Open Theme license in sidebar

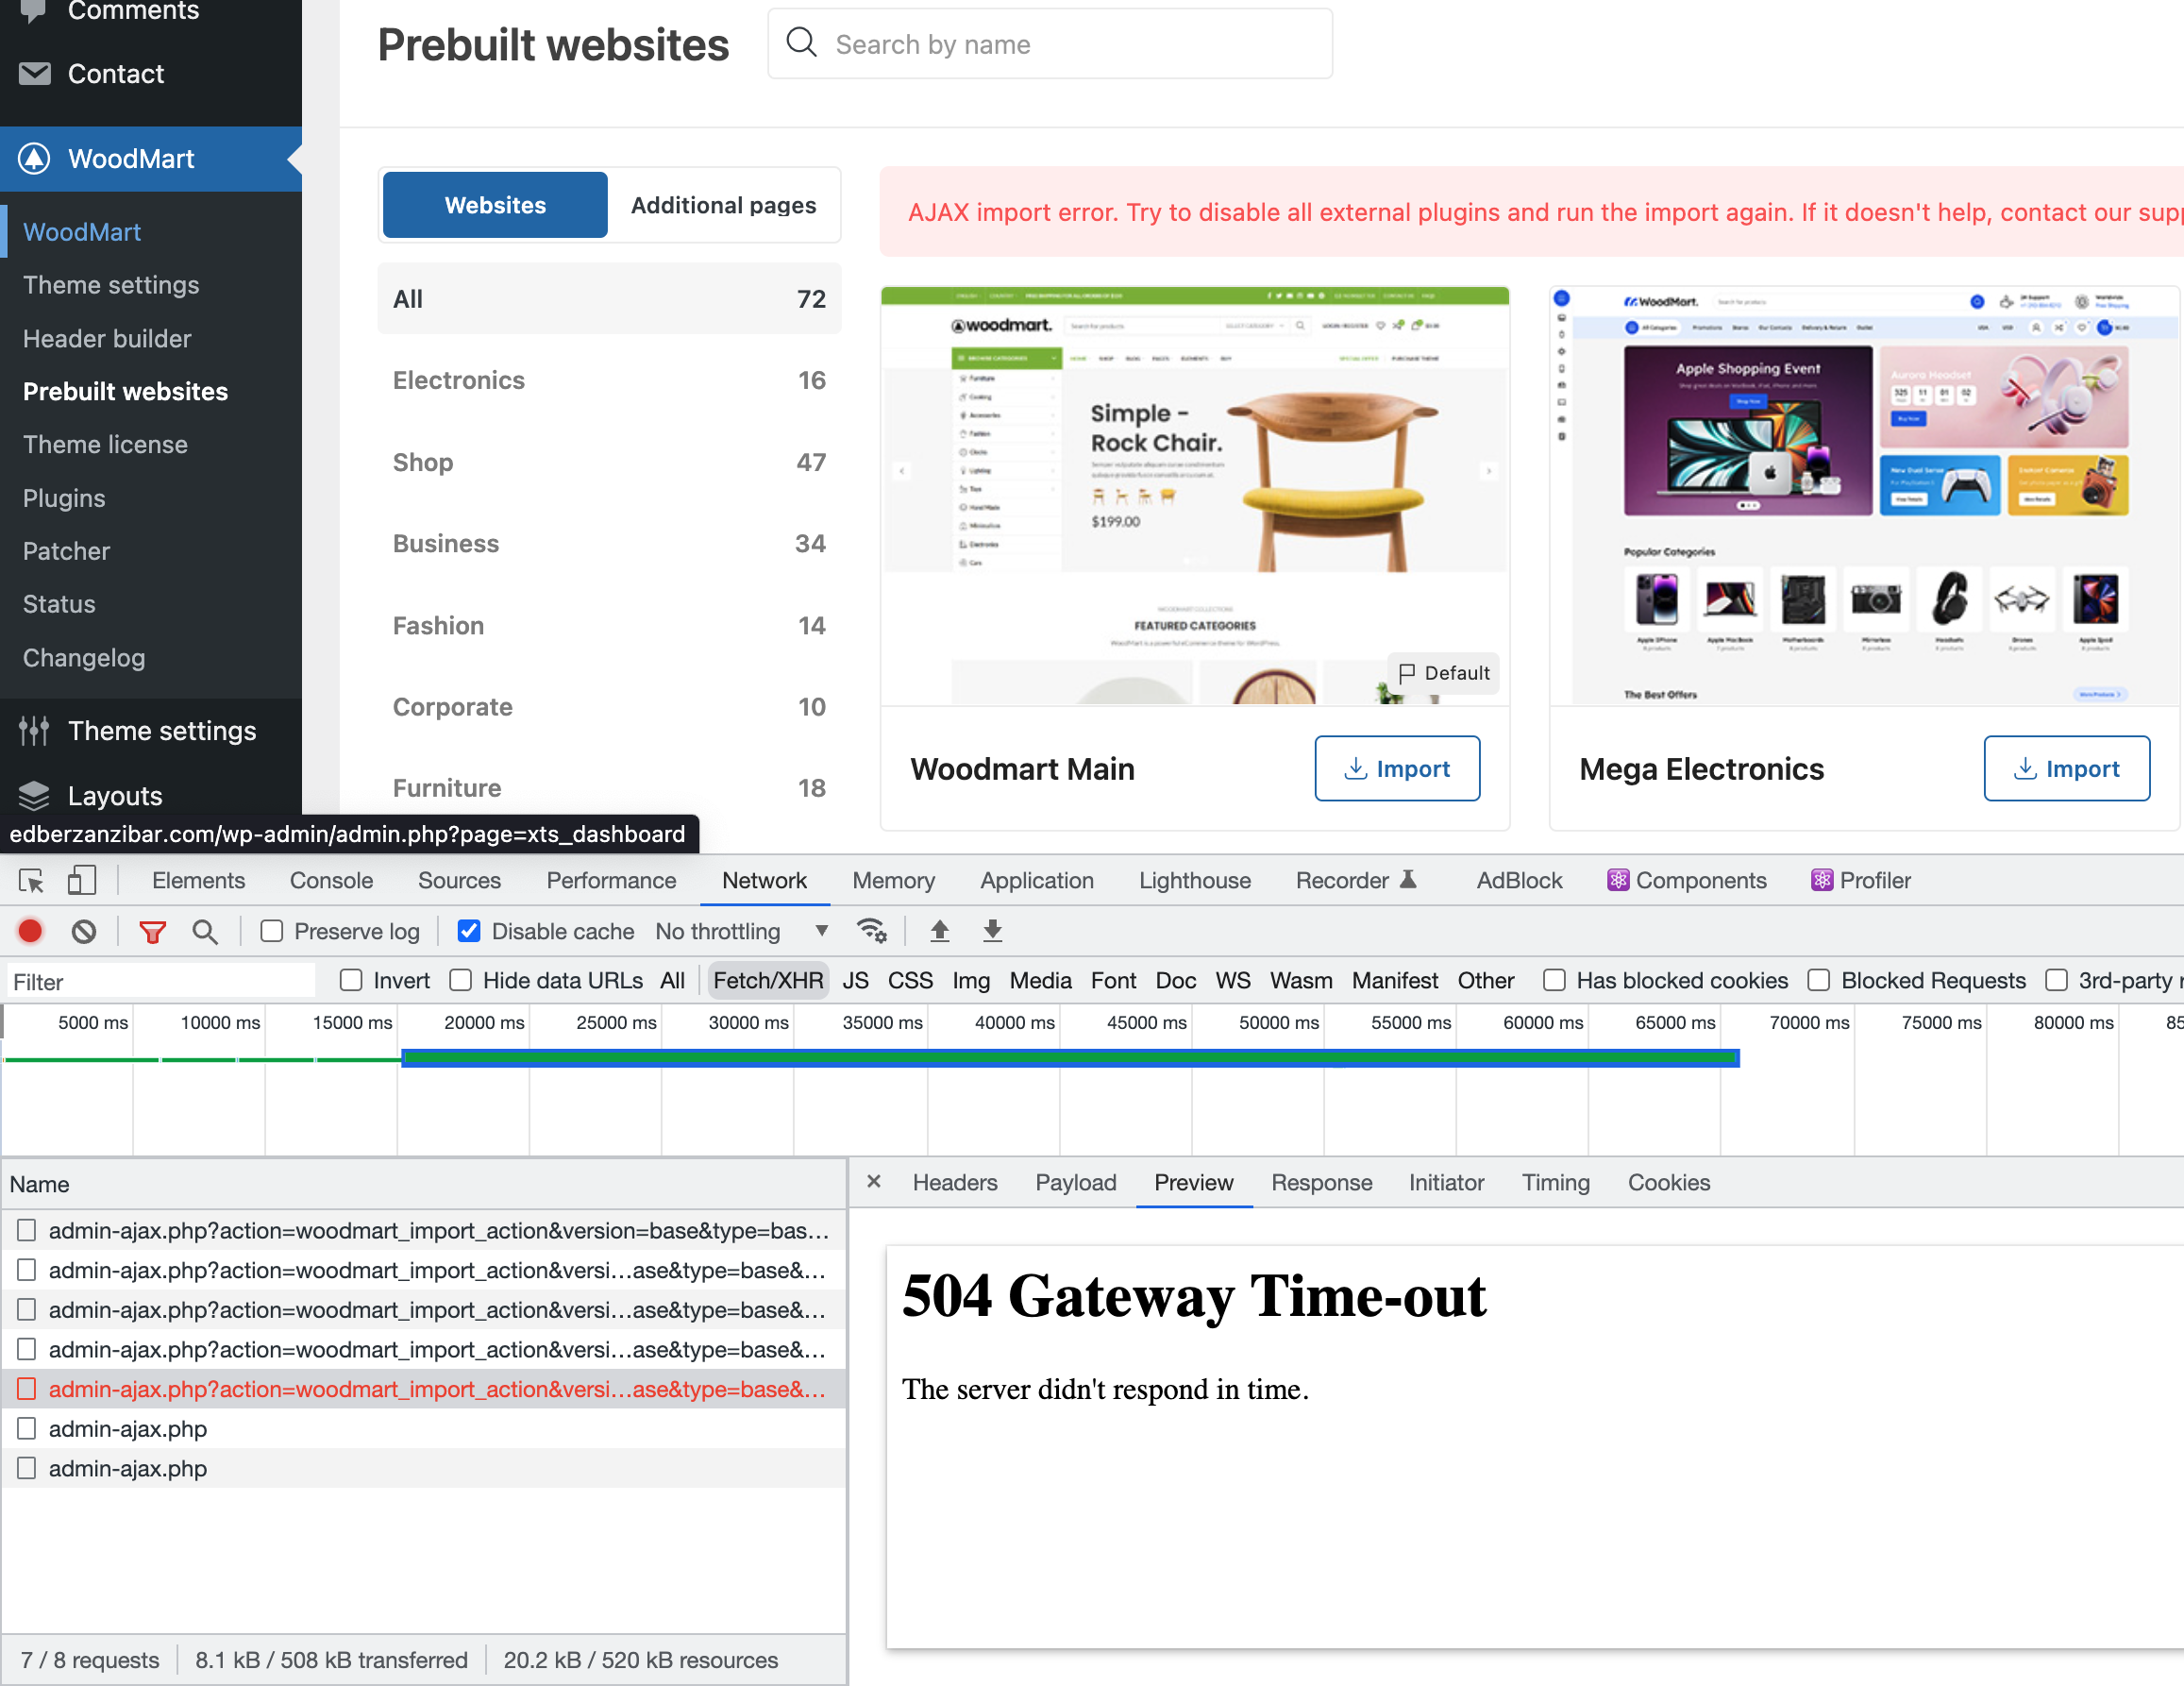point(105,445)
